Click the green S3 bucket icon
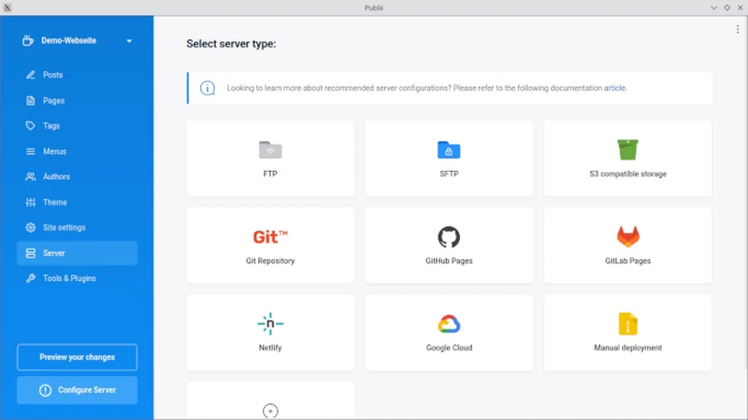This screenshot has height=420, width=748. [627, 149]
